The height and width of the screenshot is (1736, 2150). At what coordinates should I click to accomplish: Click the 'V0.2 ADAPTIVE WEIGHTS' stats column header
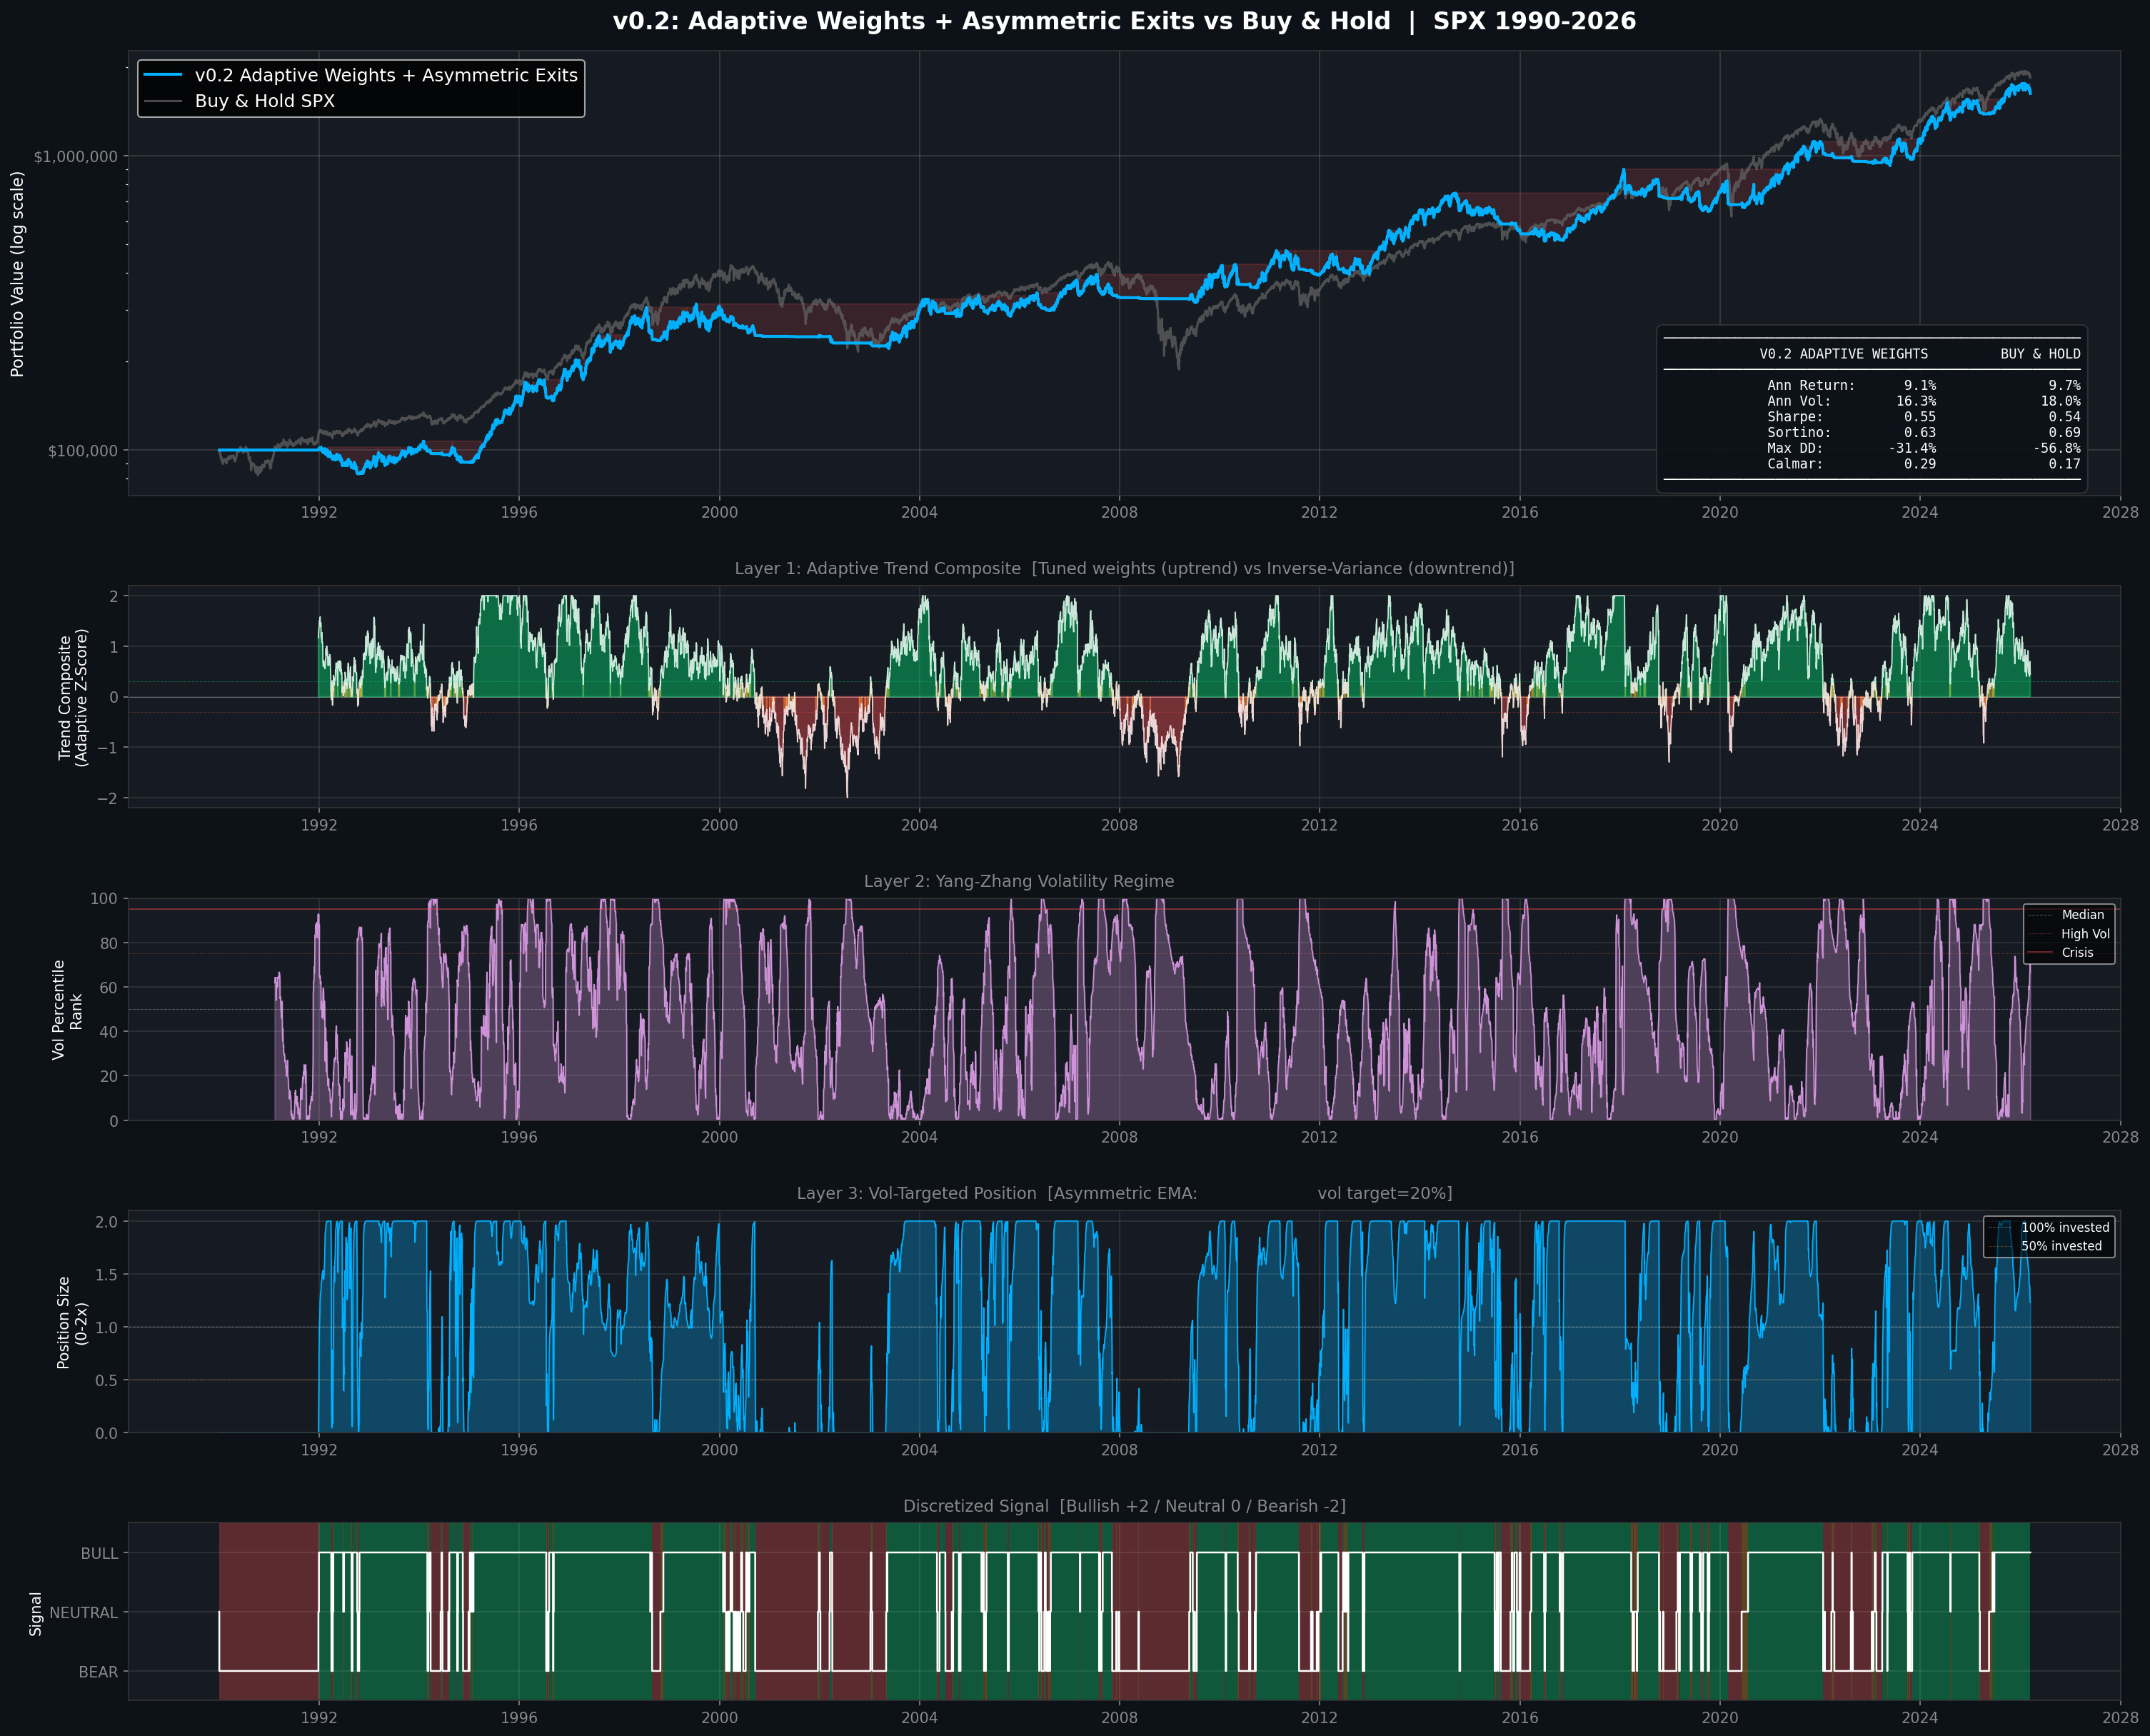click(1843, 354)
